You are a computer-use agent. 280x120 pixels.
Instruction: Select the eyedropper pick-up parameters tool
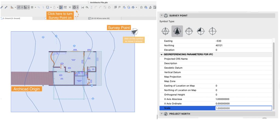[x=2, y=7]
